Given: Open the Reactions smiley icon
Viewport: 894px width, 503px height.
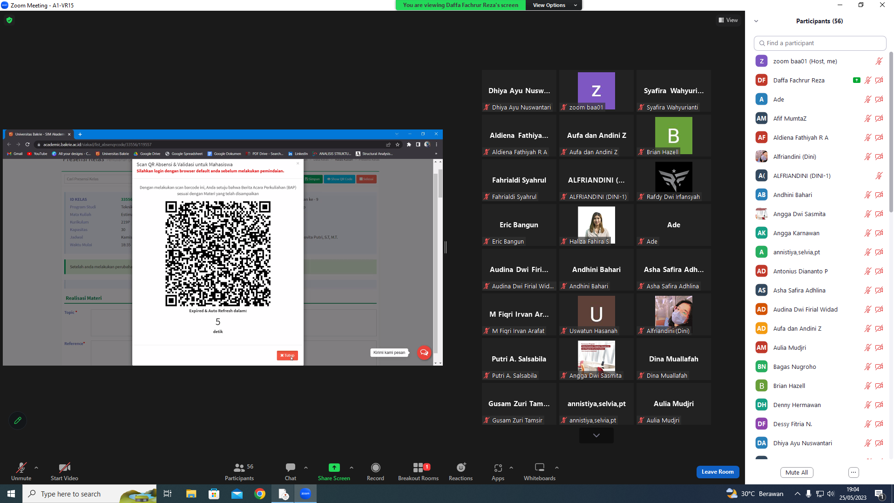Looking at the screenshot, I should [461, 468].
